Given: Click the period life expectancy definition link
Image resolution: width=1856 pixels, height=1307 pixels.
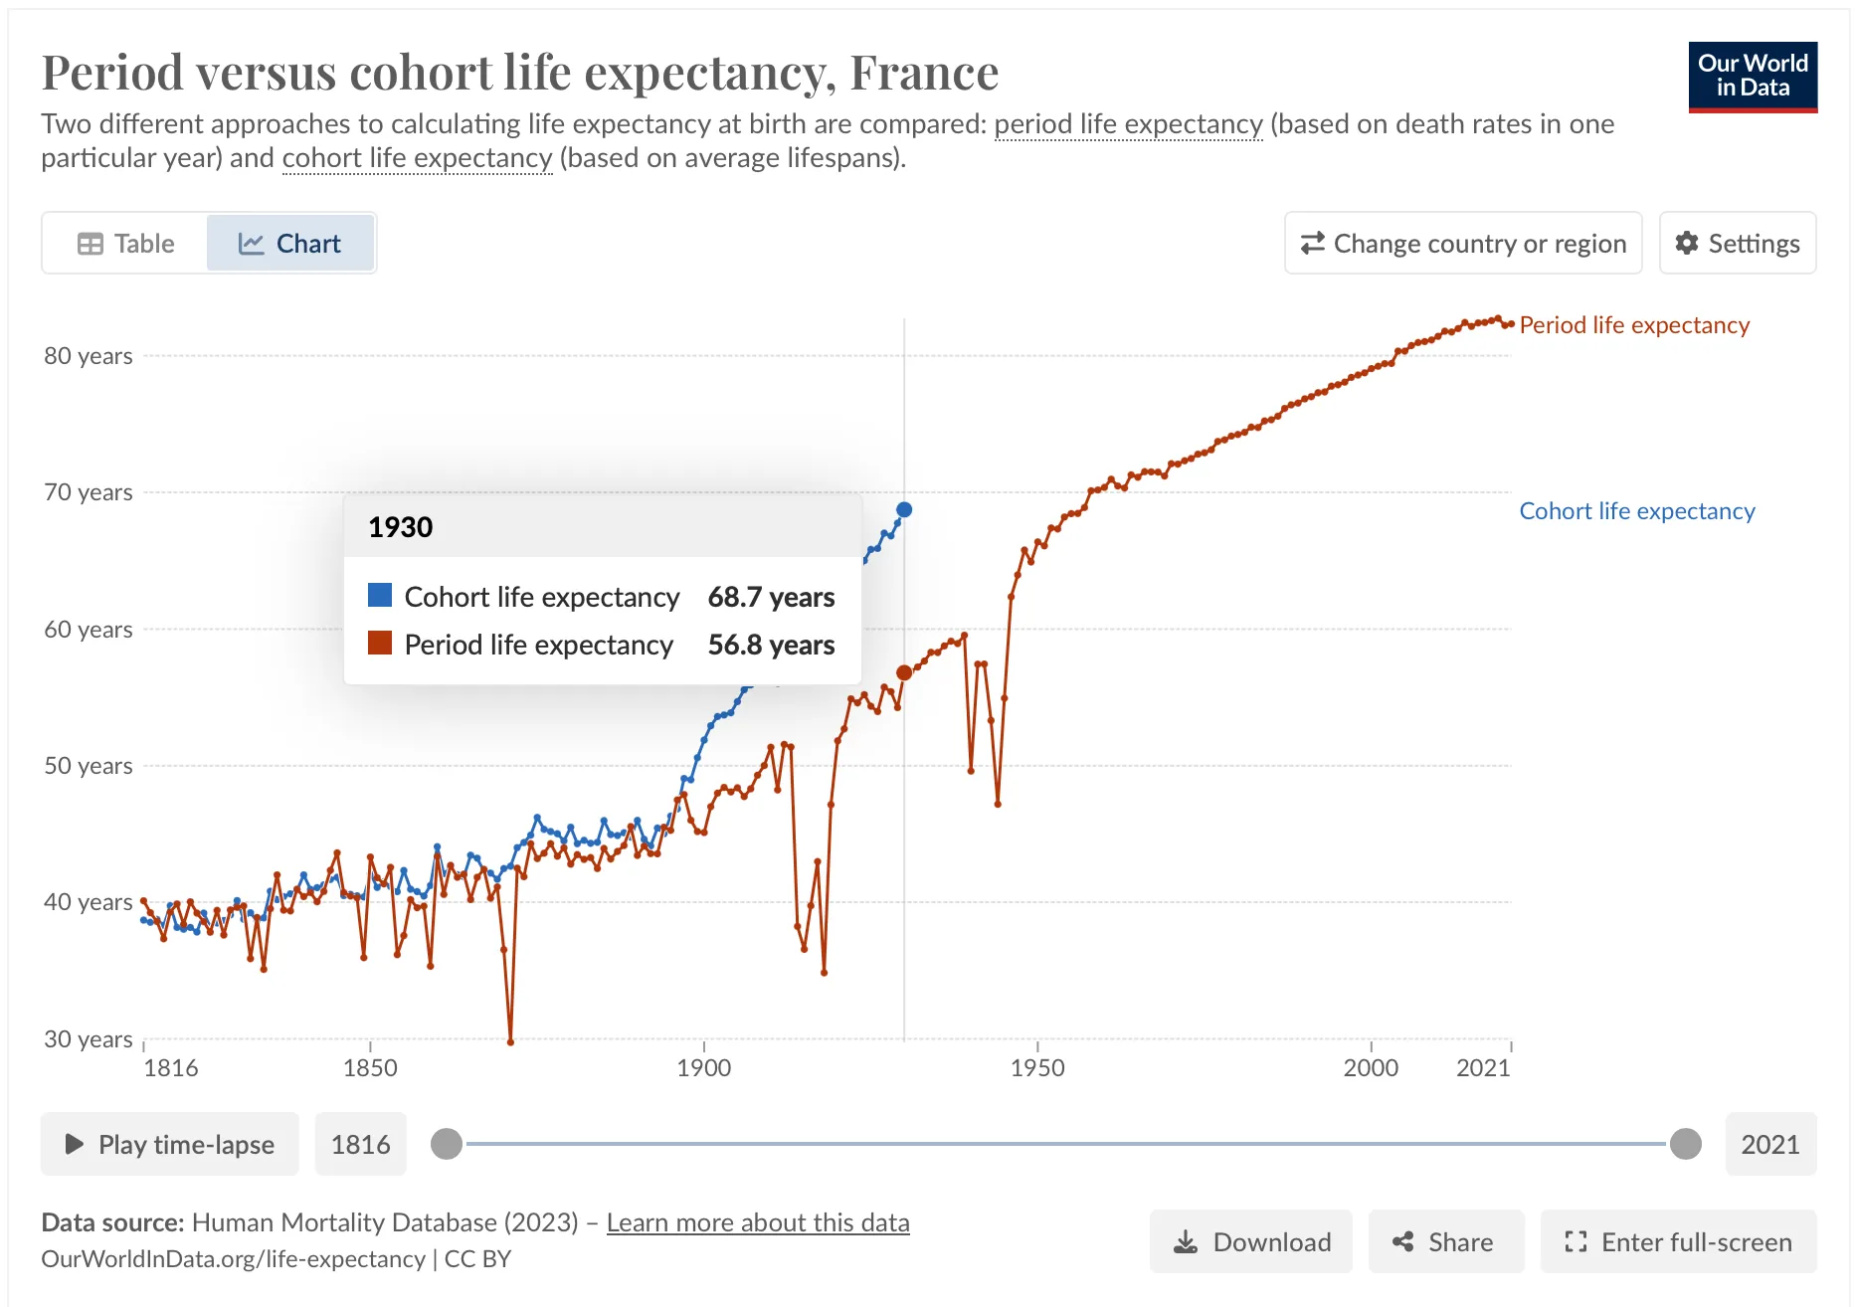Looking at the screenshot, I should 1128,124.
